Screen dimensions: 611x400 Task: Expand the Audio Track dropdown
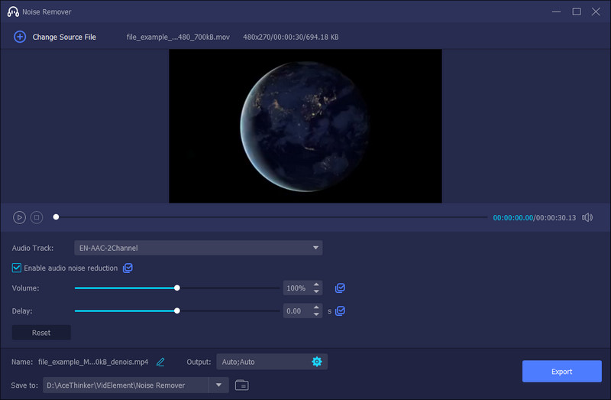[315, 248]
